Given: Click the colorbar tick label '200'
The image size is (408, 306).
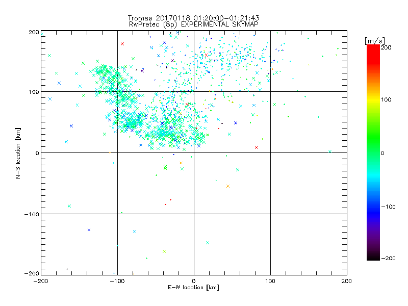Looking at the screenshot, I should [x=386, y=47].
